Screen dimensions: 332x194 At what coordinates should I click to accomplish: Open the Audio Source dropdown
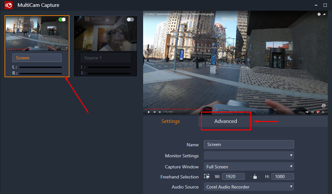pyautogui.click(x=249, y=187)
